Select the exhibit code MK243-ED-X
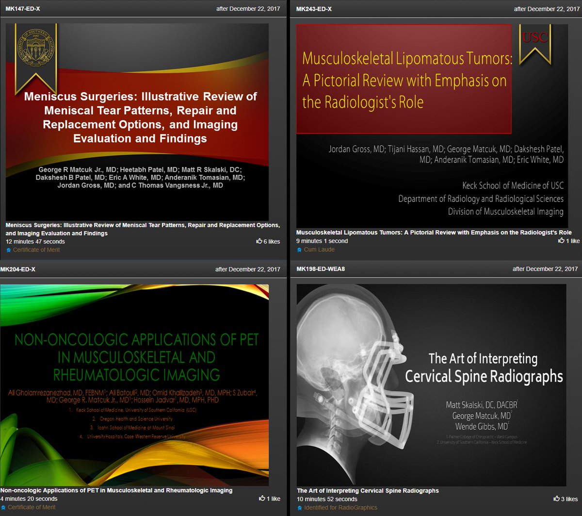This screenshot has height=516, width=582. [314, 9]
